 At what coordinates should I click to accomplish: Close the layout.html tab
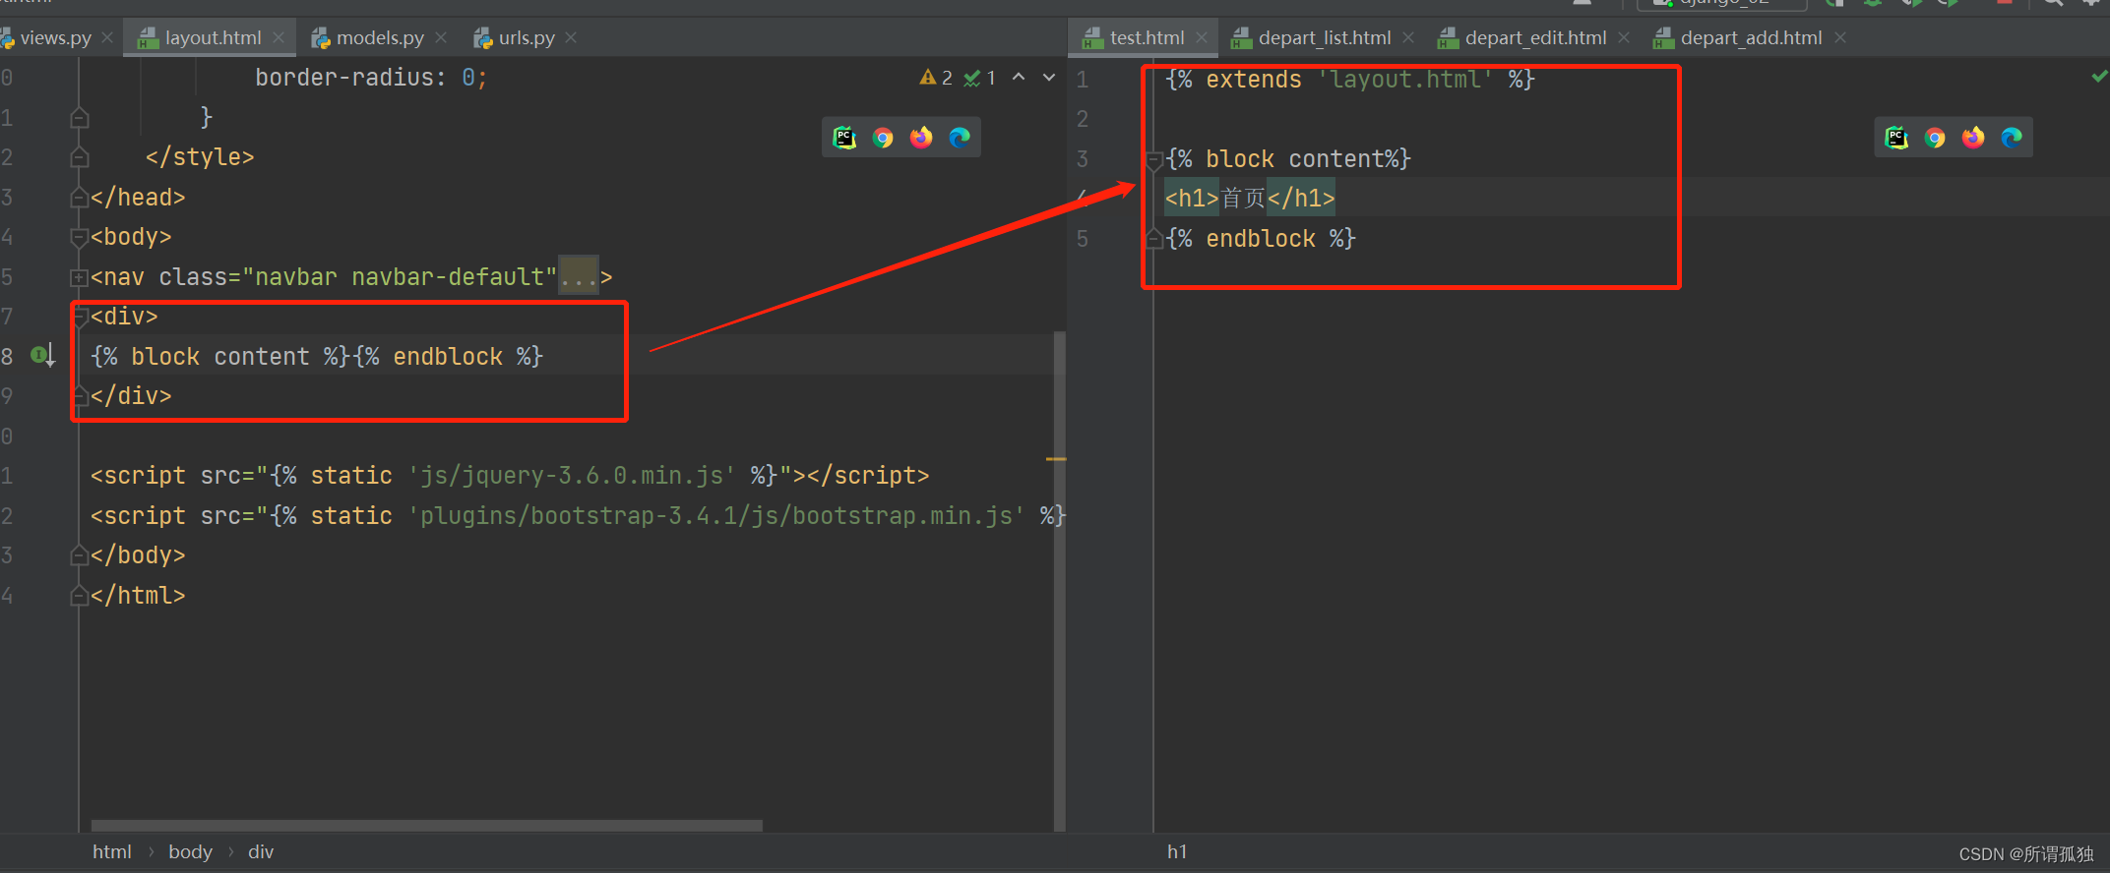click(x=279, y=37)
